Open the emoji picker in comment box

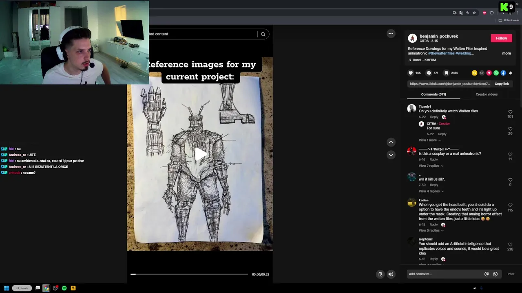point(495,274)
